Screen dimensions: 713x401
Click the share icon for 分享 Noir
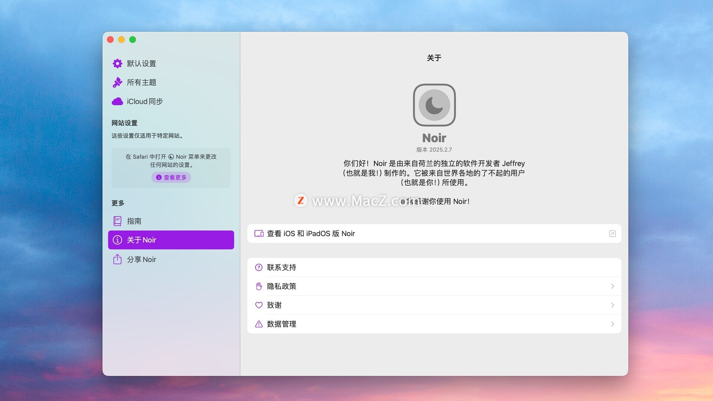pyautogui.click(x=117, y=259)
